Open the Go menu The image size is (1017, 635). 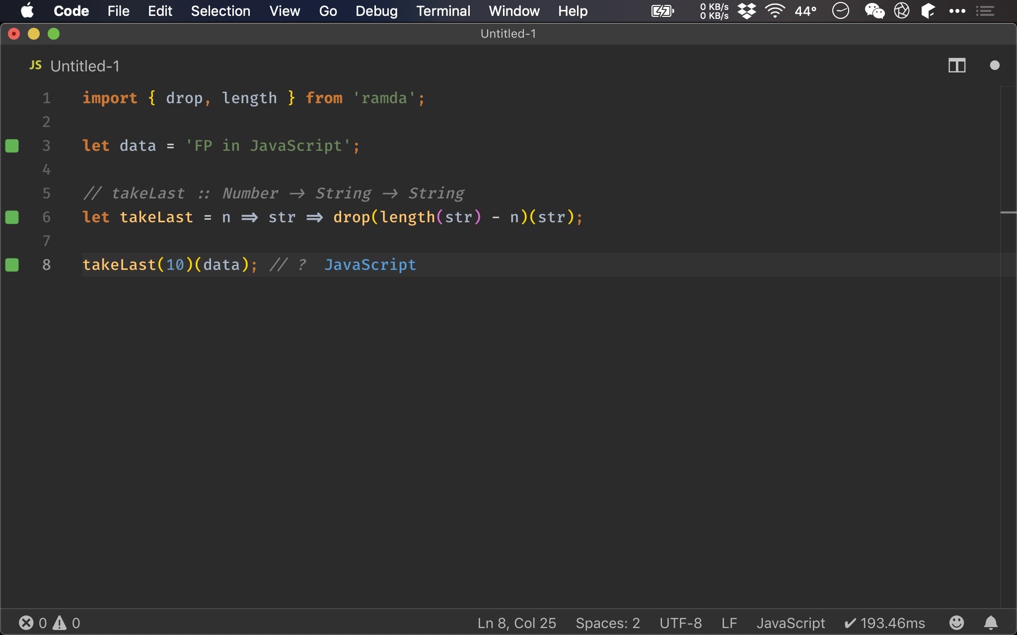click(x=328, y=11)
